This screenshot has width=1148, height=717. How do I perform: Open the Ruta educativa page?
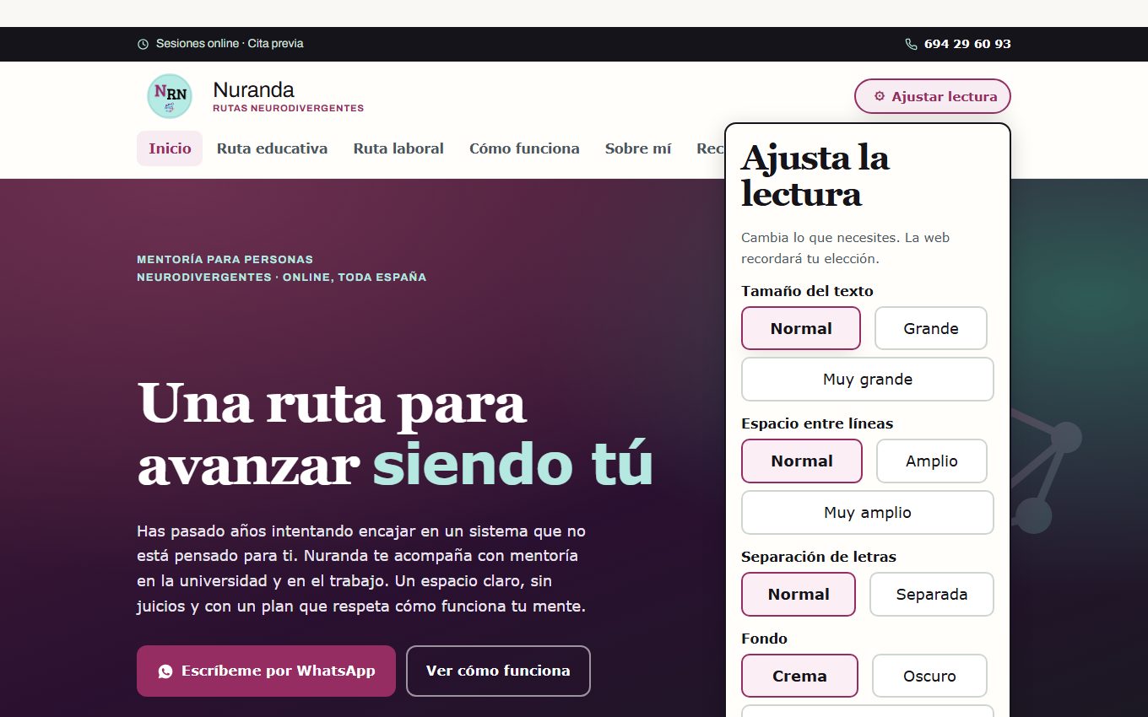click(272, 148)
